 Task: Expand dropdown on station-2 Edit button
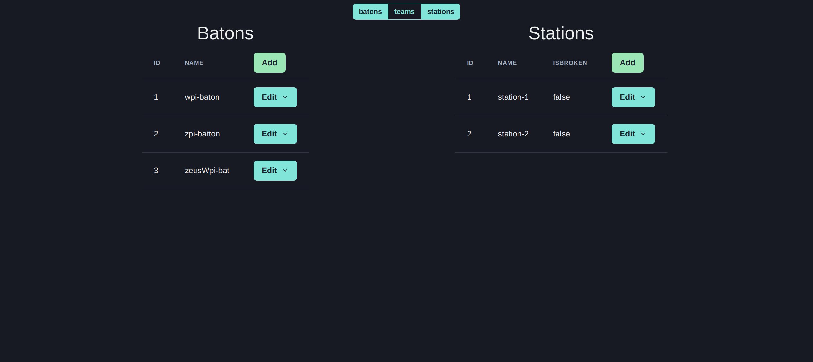pos(644,134)
